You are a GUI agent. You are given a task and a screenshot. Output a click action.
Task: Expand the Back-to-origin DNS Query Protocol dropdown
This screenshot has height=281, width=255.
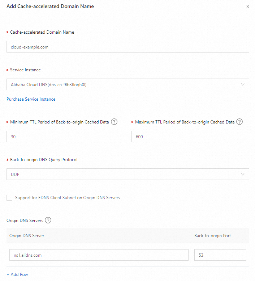(x=127, y=174)
